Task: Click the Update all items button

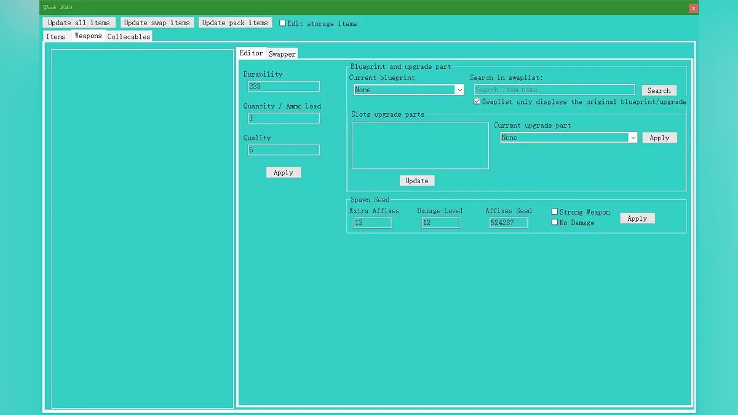Action: click(79, 23)
